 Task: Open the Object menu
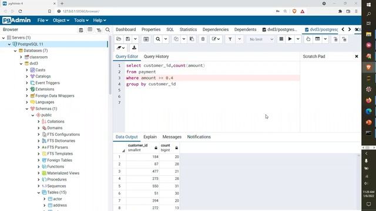pyautogui.click(x=61, y=21)
